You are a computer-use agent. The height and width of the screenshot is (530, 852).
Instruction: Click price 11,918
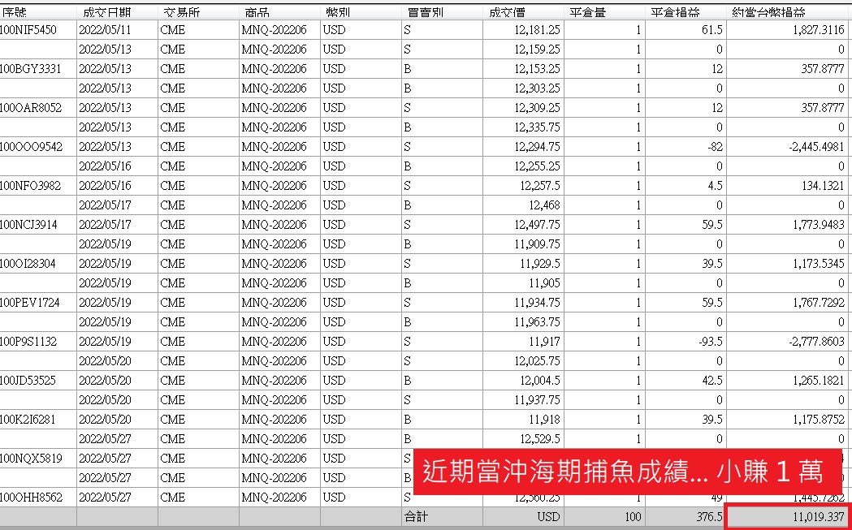click(544, 420)
